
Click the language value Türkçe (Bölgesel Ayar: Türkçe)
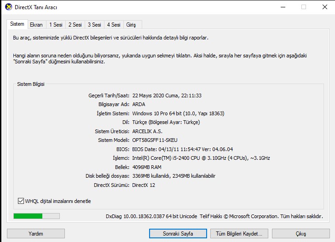tap(166, 123)
